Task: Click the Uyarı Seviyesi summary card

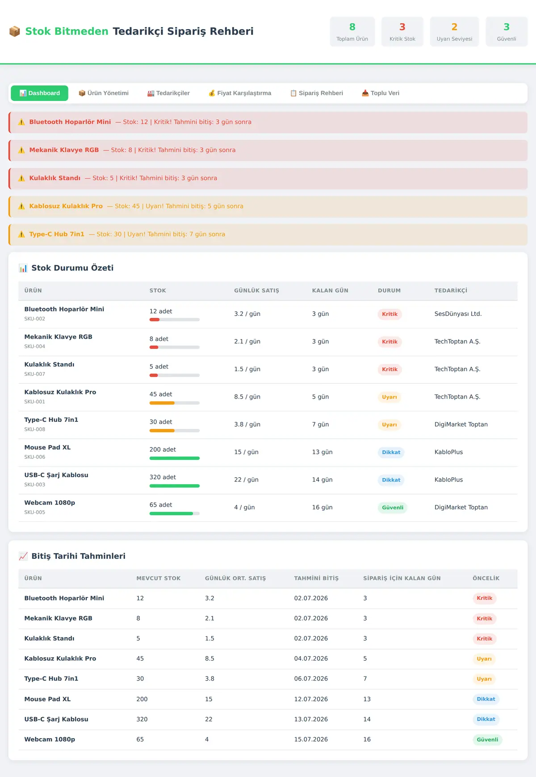Action: tap(454, 32)
